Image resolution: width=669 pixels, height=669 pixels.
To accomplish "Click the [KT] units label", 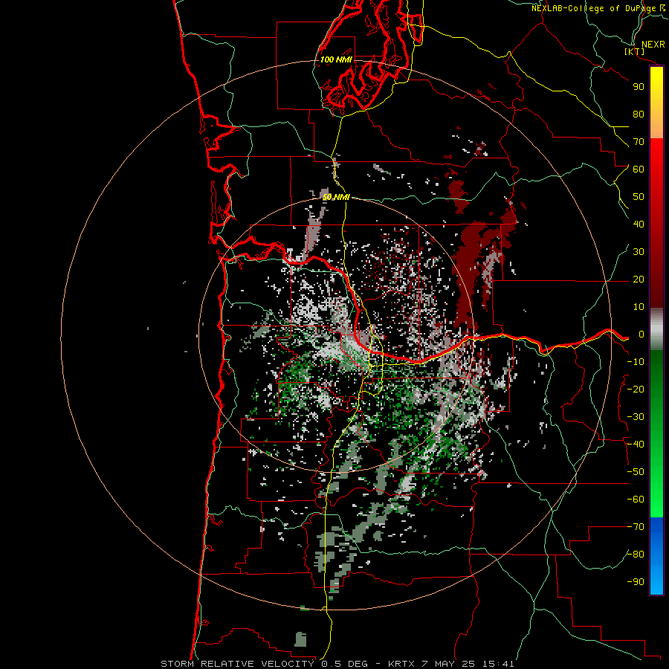I will click(635, 51).
